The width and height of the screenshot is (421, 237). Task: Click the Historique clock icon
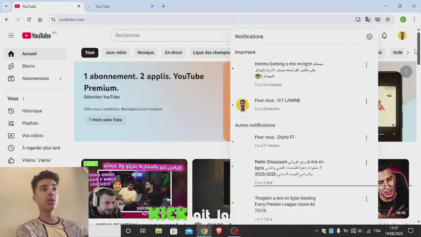coord(11,111)
